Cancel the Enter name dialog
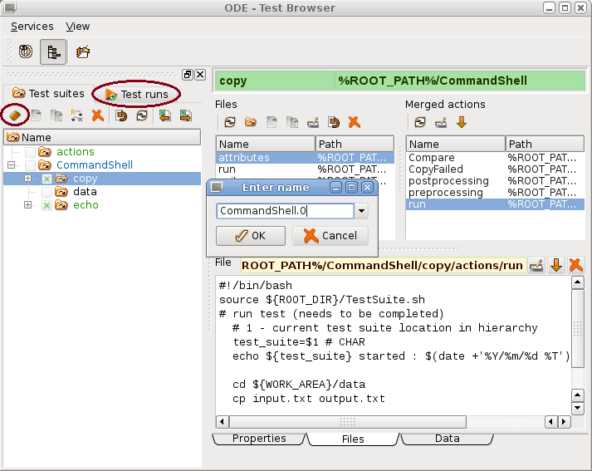The height and width of the screenshot is (471, 592). 330,235
